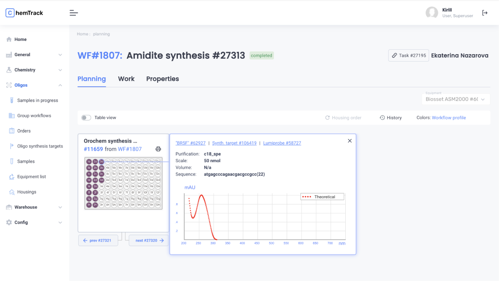Screen dimensions: 499x281
Task: Expand the Chemistry menu chevron
Action: click(60, 70)
